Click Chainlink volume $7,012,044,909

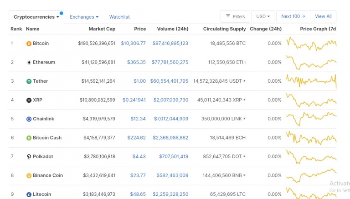171,119
